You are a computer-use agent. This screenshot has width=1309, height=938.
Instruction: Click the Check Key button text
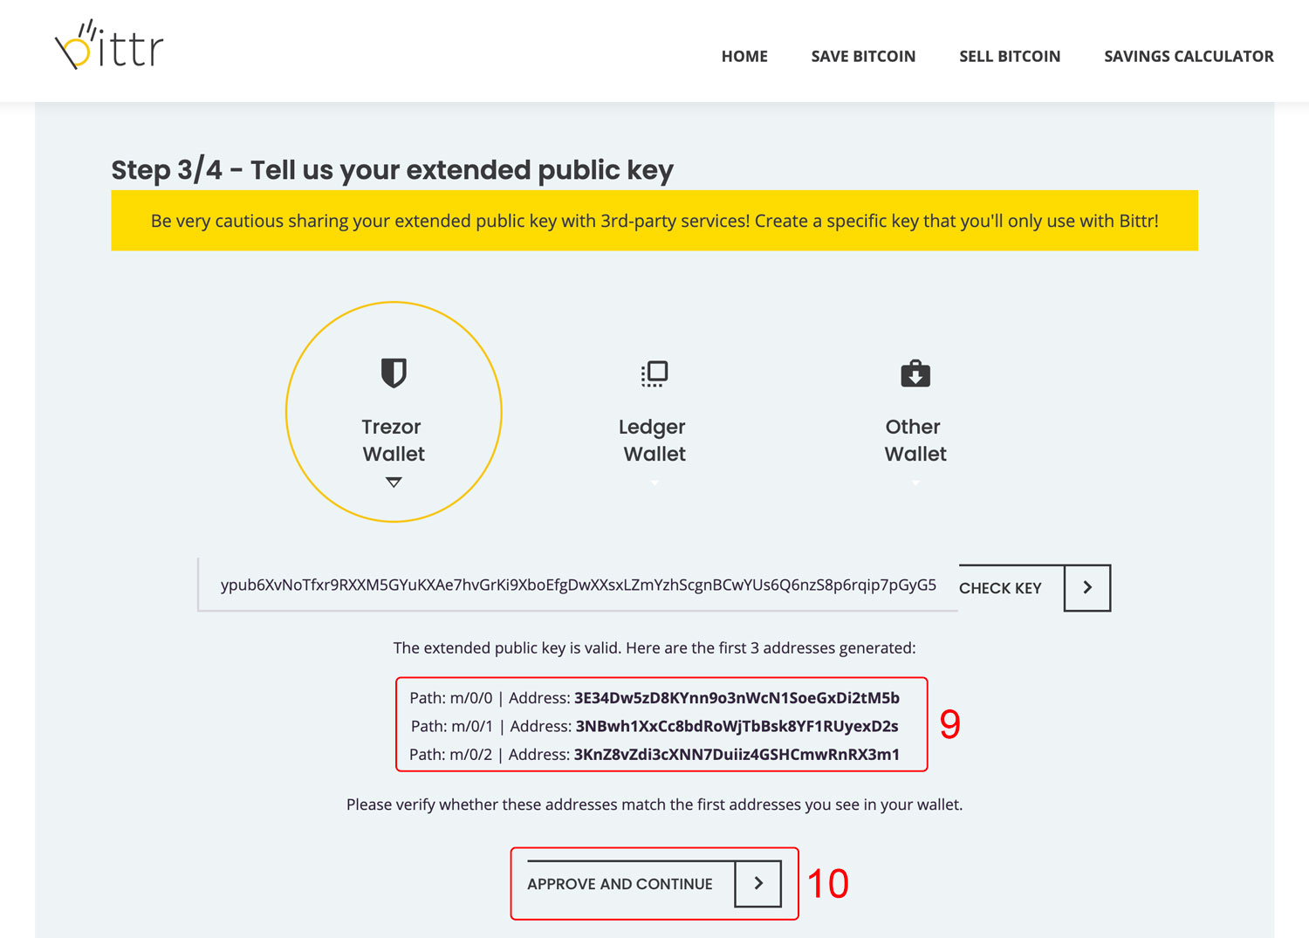point(1000,588)
